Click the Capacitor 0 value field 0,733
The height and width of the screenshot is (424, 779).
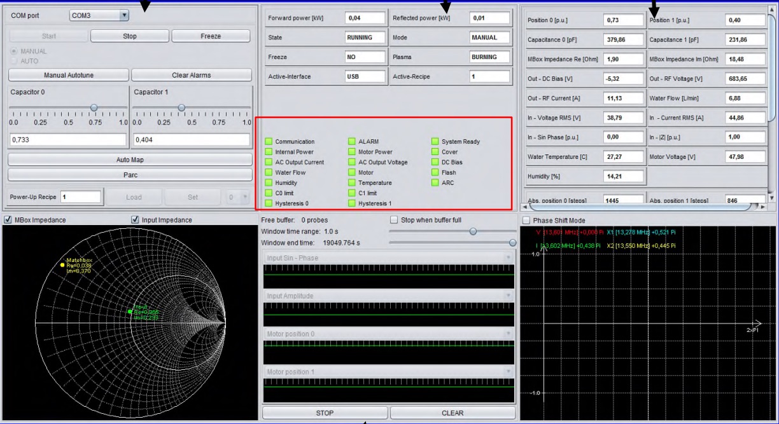pos(68,139)
